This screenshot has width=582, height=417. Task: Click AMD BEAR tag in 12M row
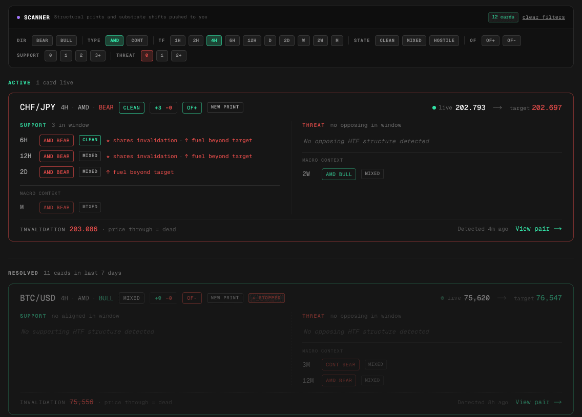339,380
